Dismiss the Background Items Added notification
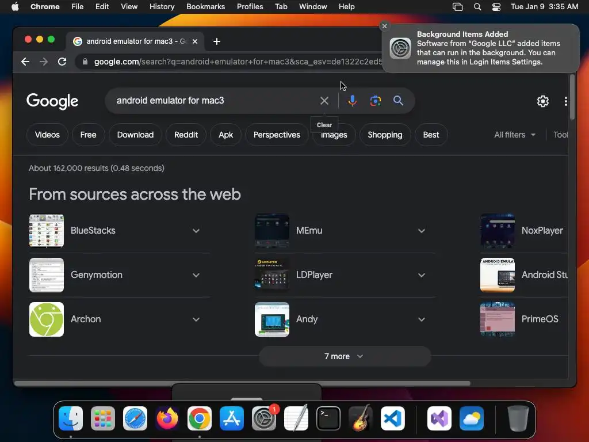Screen dimensions: 589x442 (x=384, y=26)
